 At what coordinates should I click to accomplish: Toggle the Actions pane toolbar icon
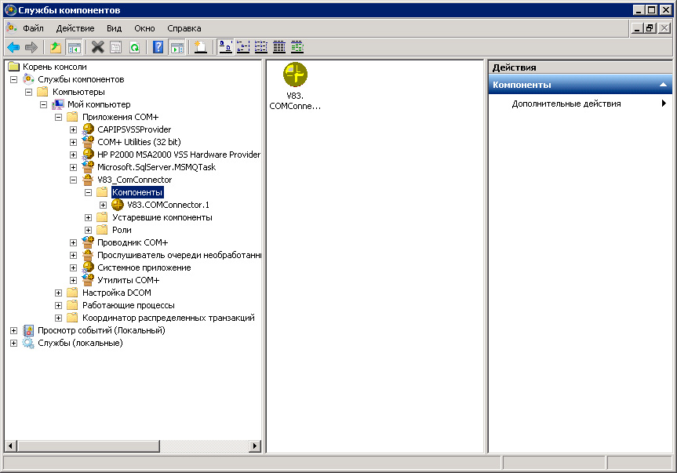pos(177,47)
